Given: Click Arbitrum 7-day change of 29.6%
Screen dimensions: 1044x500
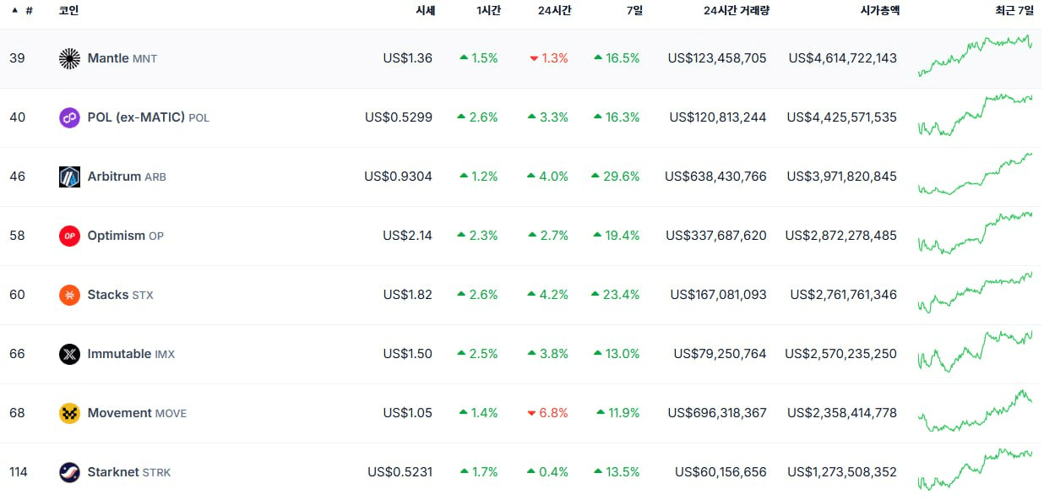Looking at the screenshot, I should pyautogui.click(x=617, y=177).
